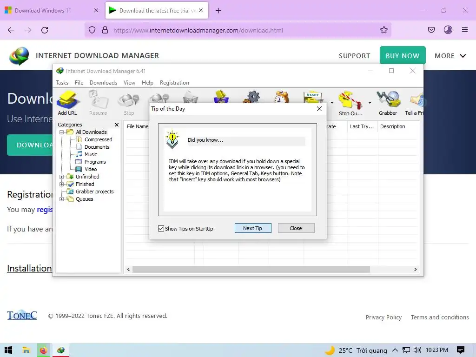The width and height of the screenshot is (476, 357).
Task: Collapse the All Downloads tree node
Action: [61, 132]
